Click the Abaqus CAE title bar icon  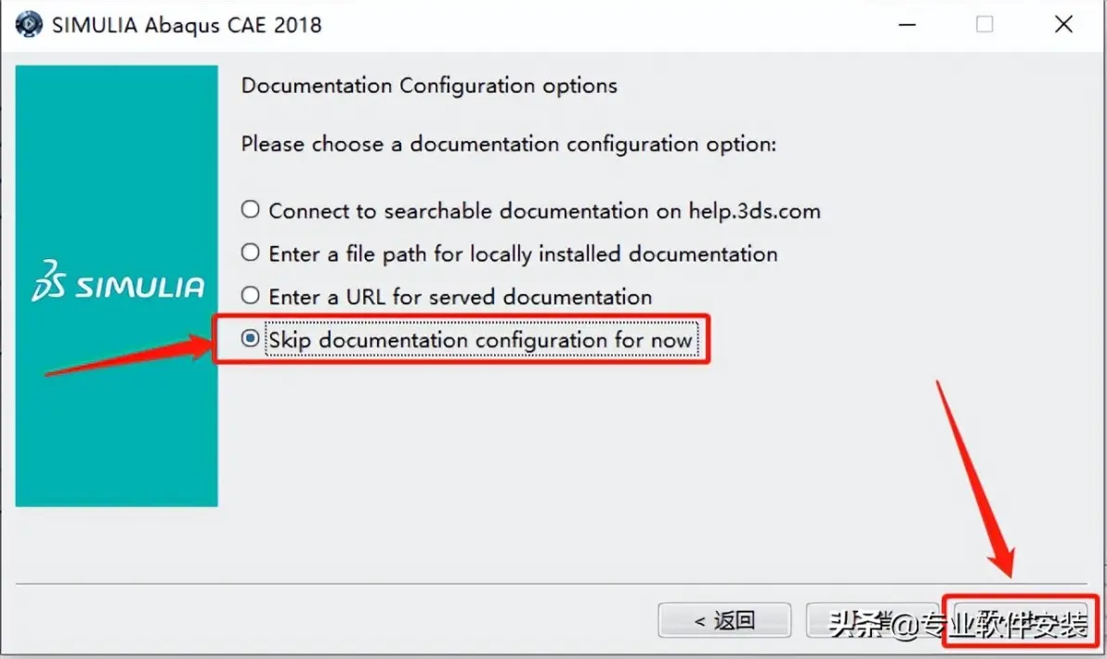(x=29, y=24)
